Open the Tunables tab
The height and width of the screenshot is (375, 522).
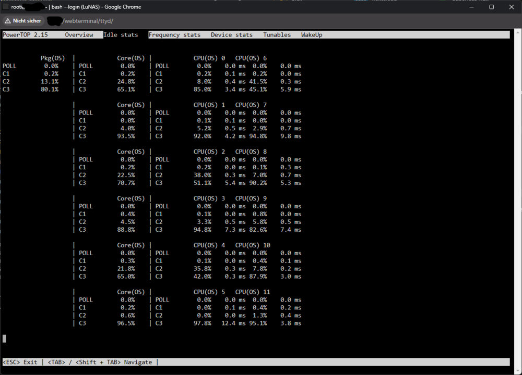pos(277,35)
